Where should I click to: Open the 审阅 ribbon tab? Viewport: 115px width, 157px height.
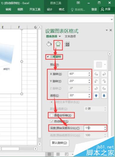coord(8,9)
